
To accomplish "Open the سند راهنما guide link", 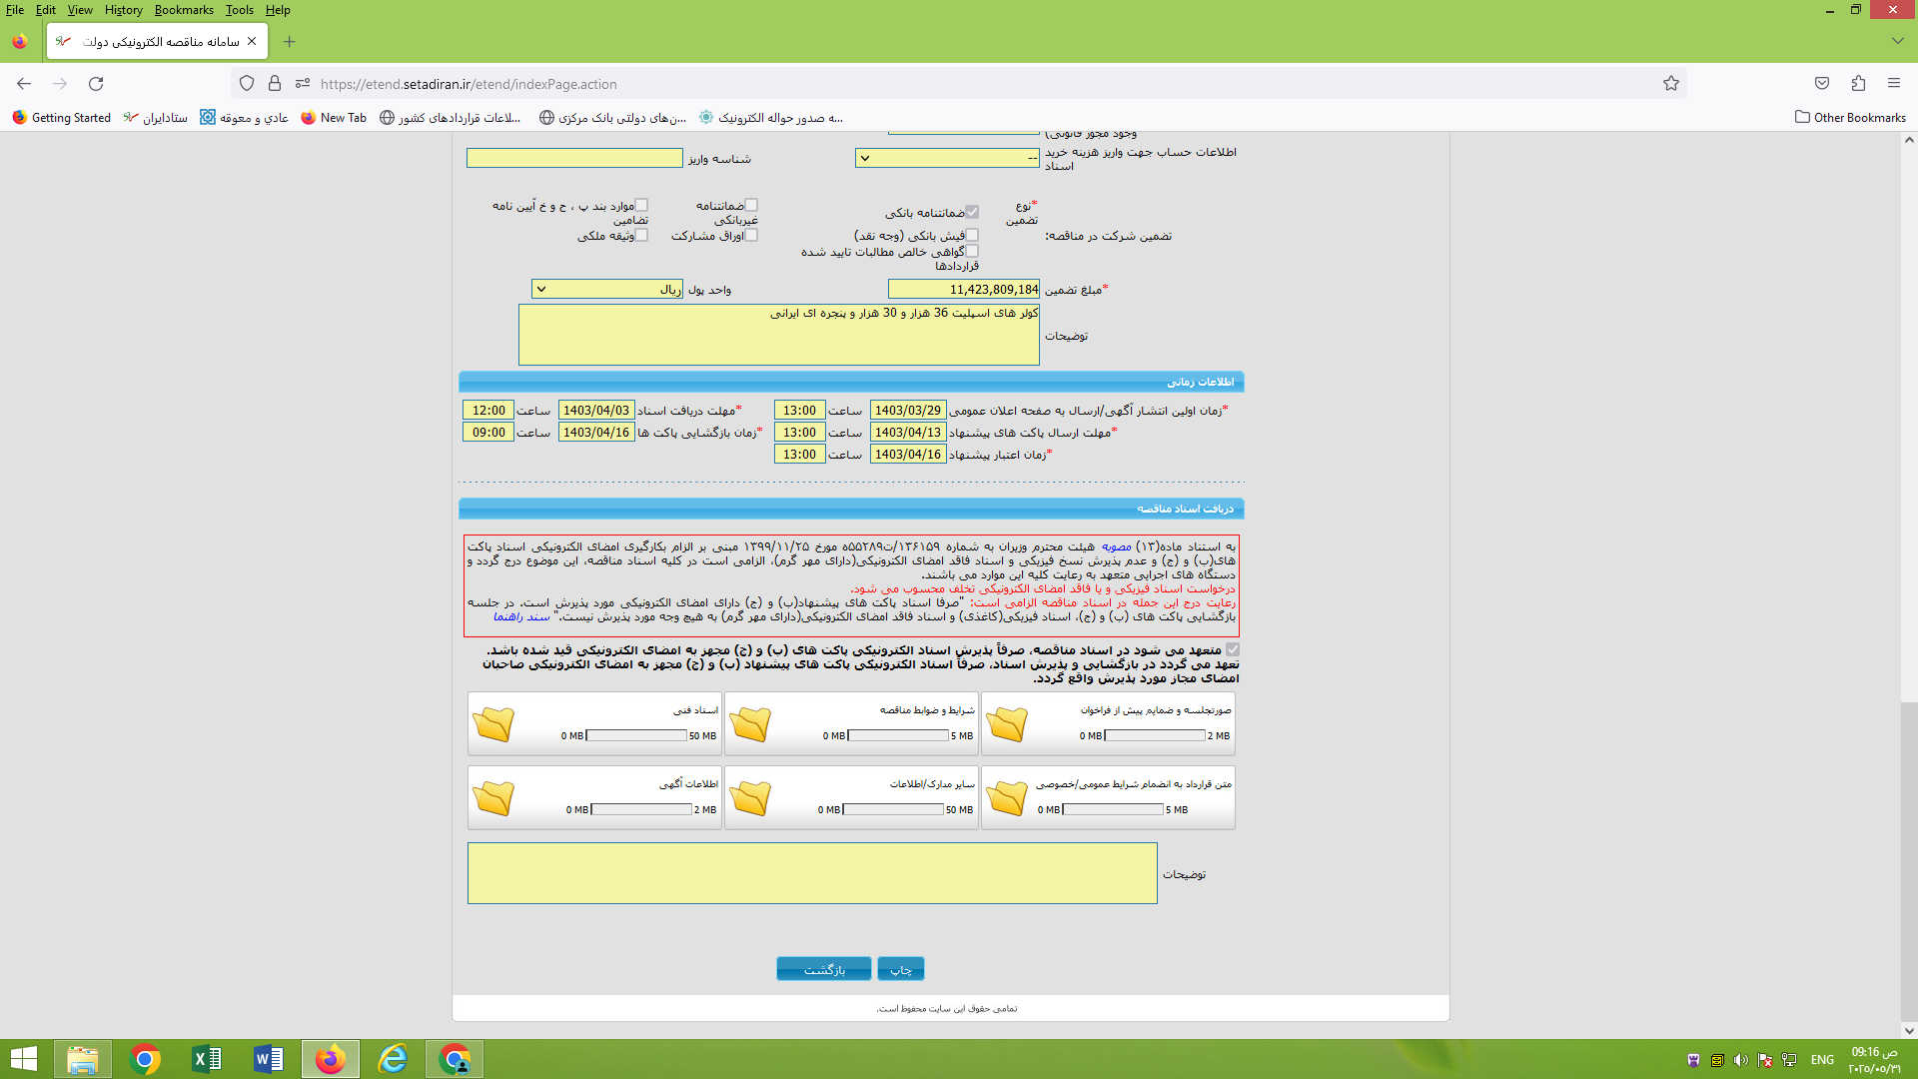I will 522,616.
